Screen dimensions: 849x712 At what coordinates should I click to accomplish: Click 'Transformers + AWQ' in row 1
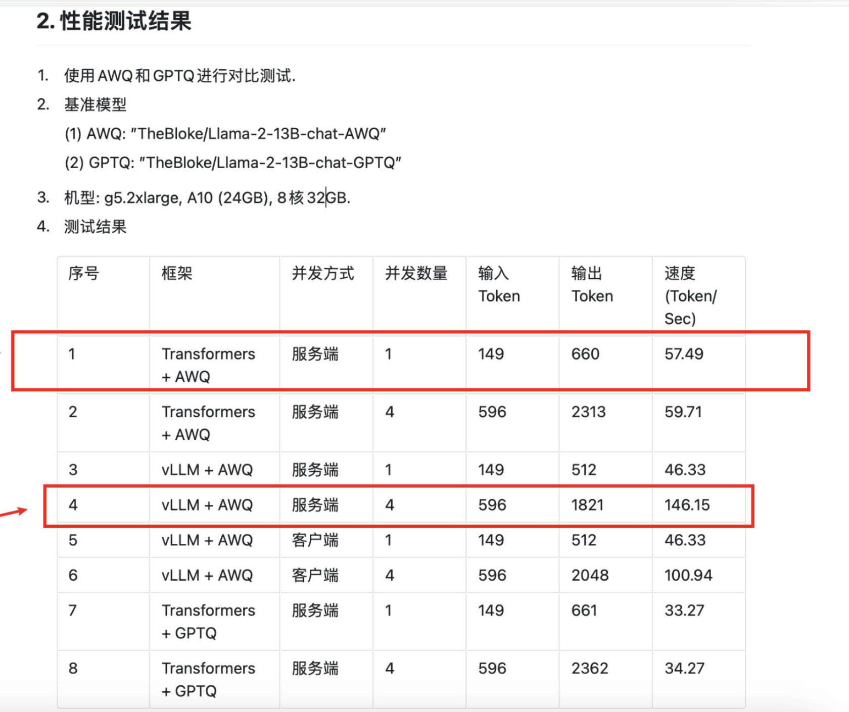click(208, 365)
